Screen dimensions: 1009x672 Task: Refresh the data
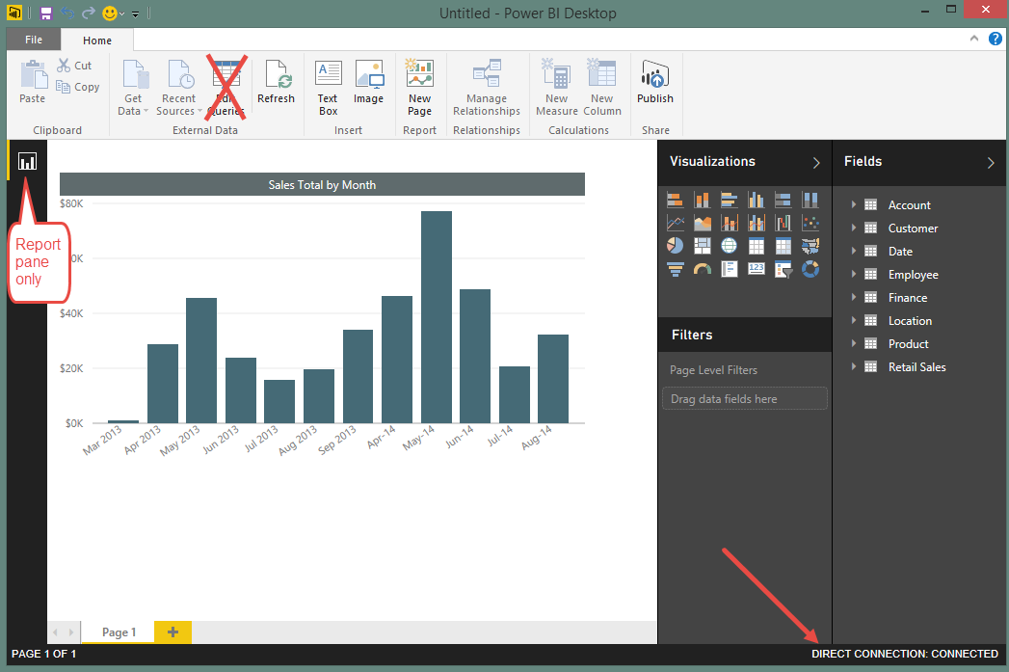coord(276,81)
